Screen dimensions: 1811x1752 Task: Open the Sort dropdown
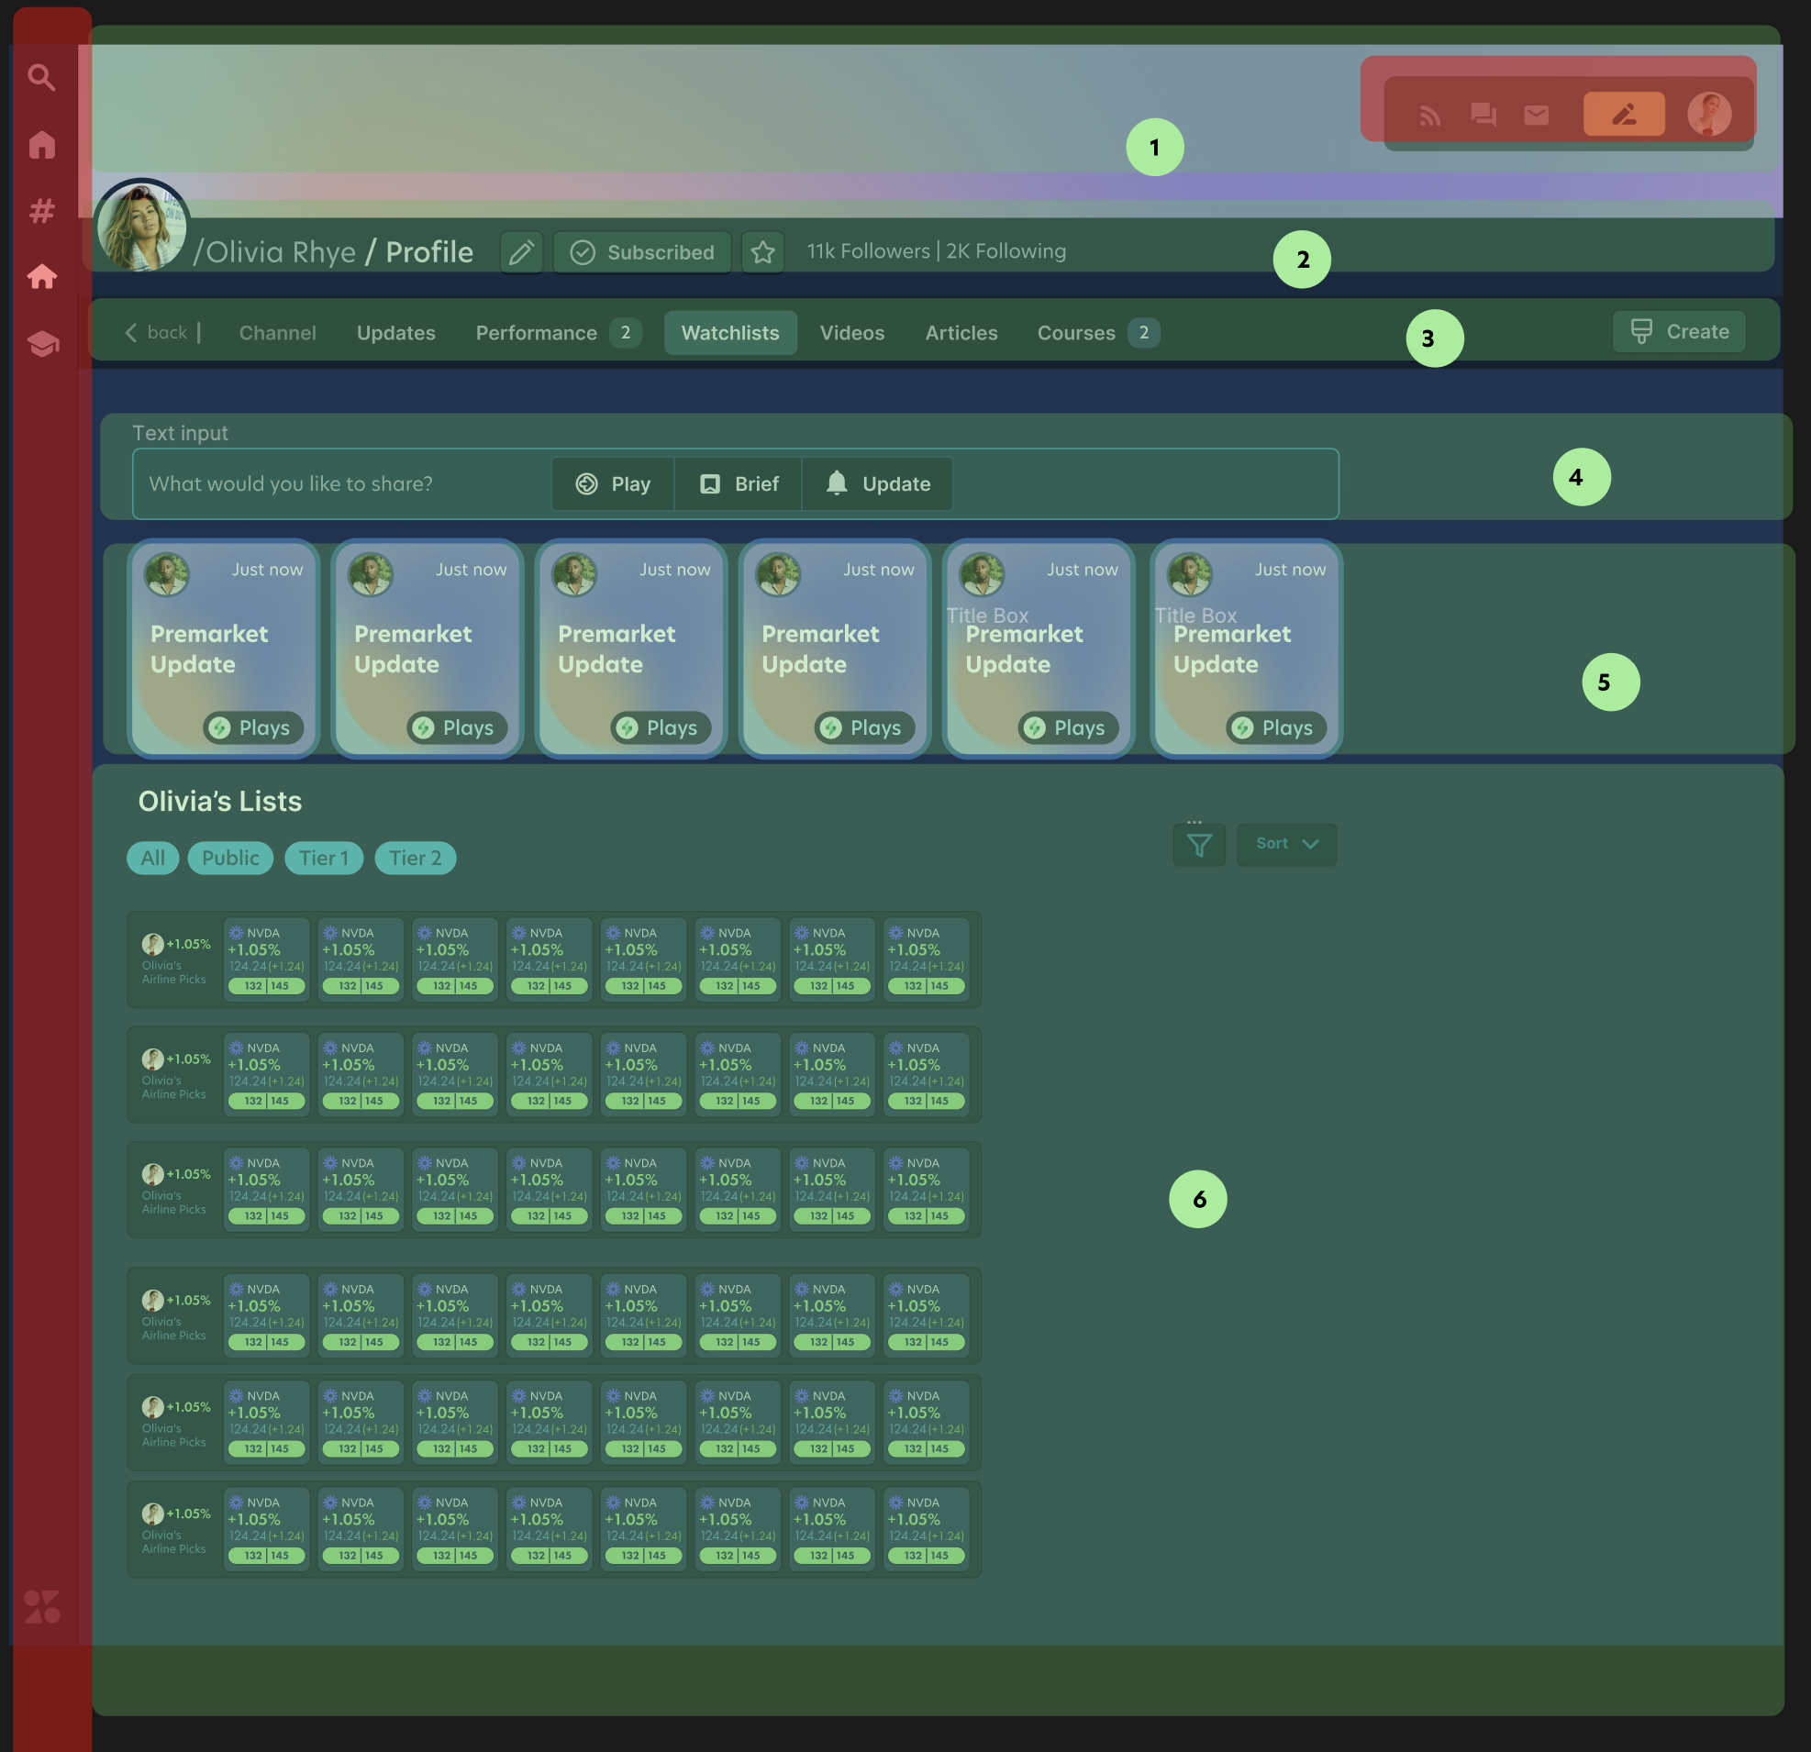tap(1285, 844)
